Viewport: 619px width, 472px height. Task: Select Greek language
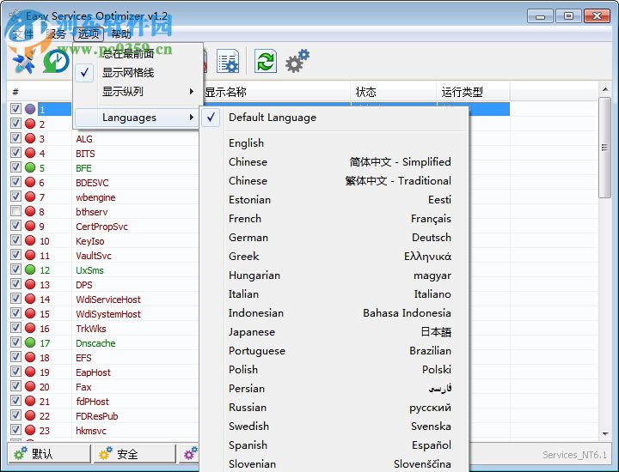[x=334, y=257]
